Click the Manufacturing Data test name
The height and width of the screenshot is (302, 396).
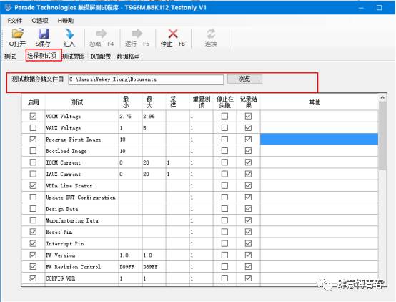[x=72, y=220]
